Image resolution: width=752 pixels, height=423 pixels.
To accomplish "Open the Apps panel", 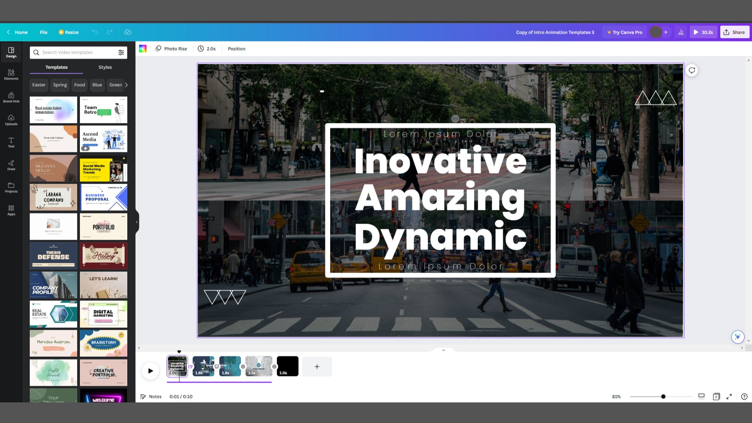I will pos(11,210).
